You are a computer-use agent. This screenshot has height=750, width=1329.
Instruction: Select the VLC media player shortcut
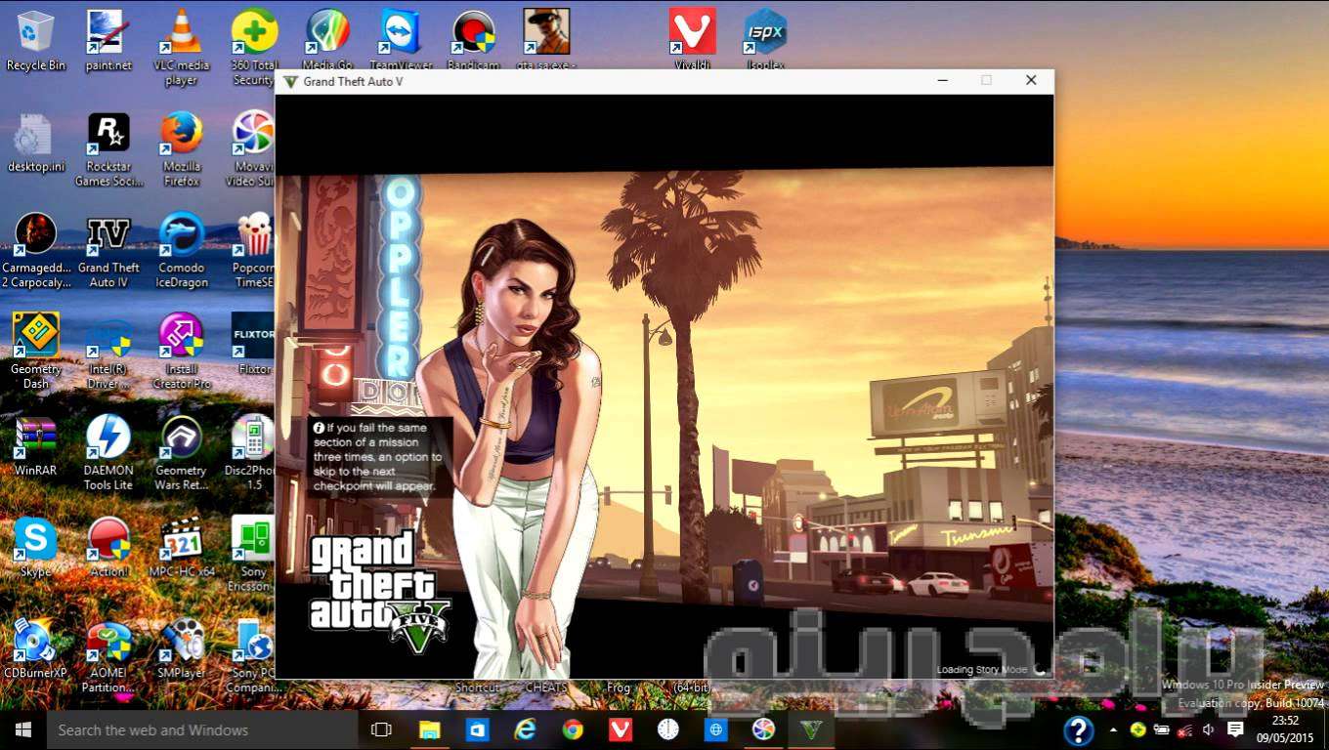181,47
